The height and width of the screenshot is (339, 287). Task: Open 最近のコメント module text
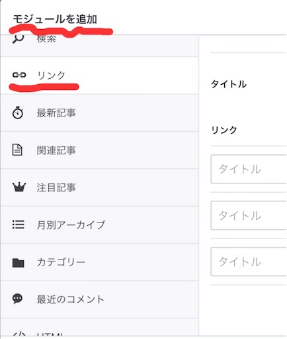pos(71,299)
